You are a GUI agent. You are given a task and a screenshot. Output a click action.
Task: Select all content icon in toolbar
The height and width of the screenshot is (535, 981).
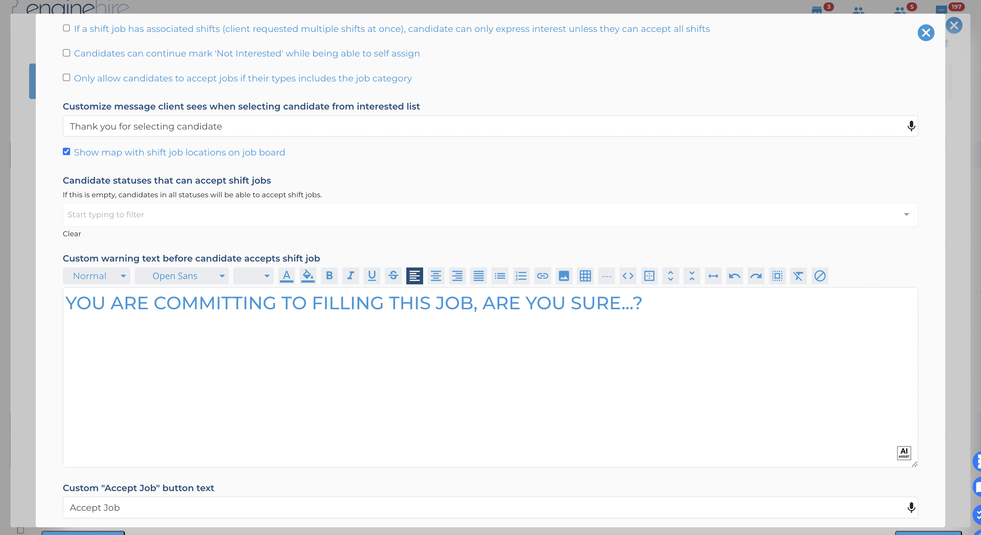pos(777,276)
